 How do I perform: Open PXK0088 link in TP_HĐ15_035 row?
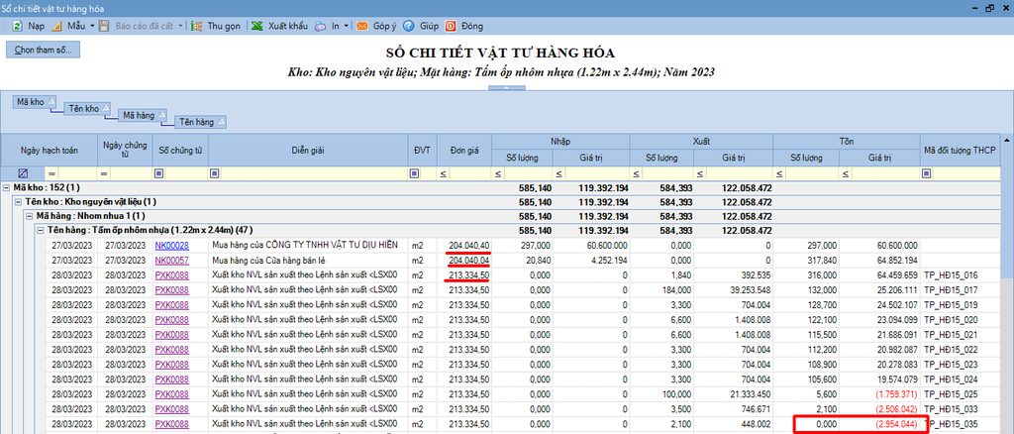tap(171, 424)
